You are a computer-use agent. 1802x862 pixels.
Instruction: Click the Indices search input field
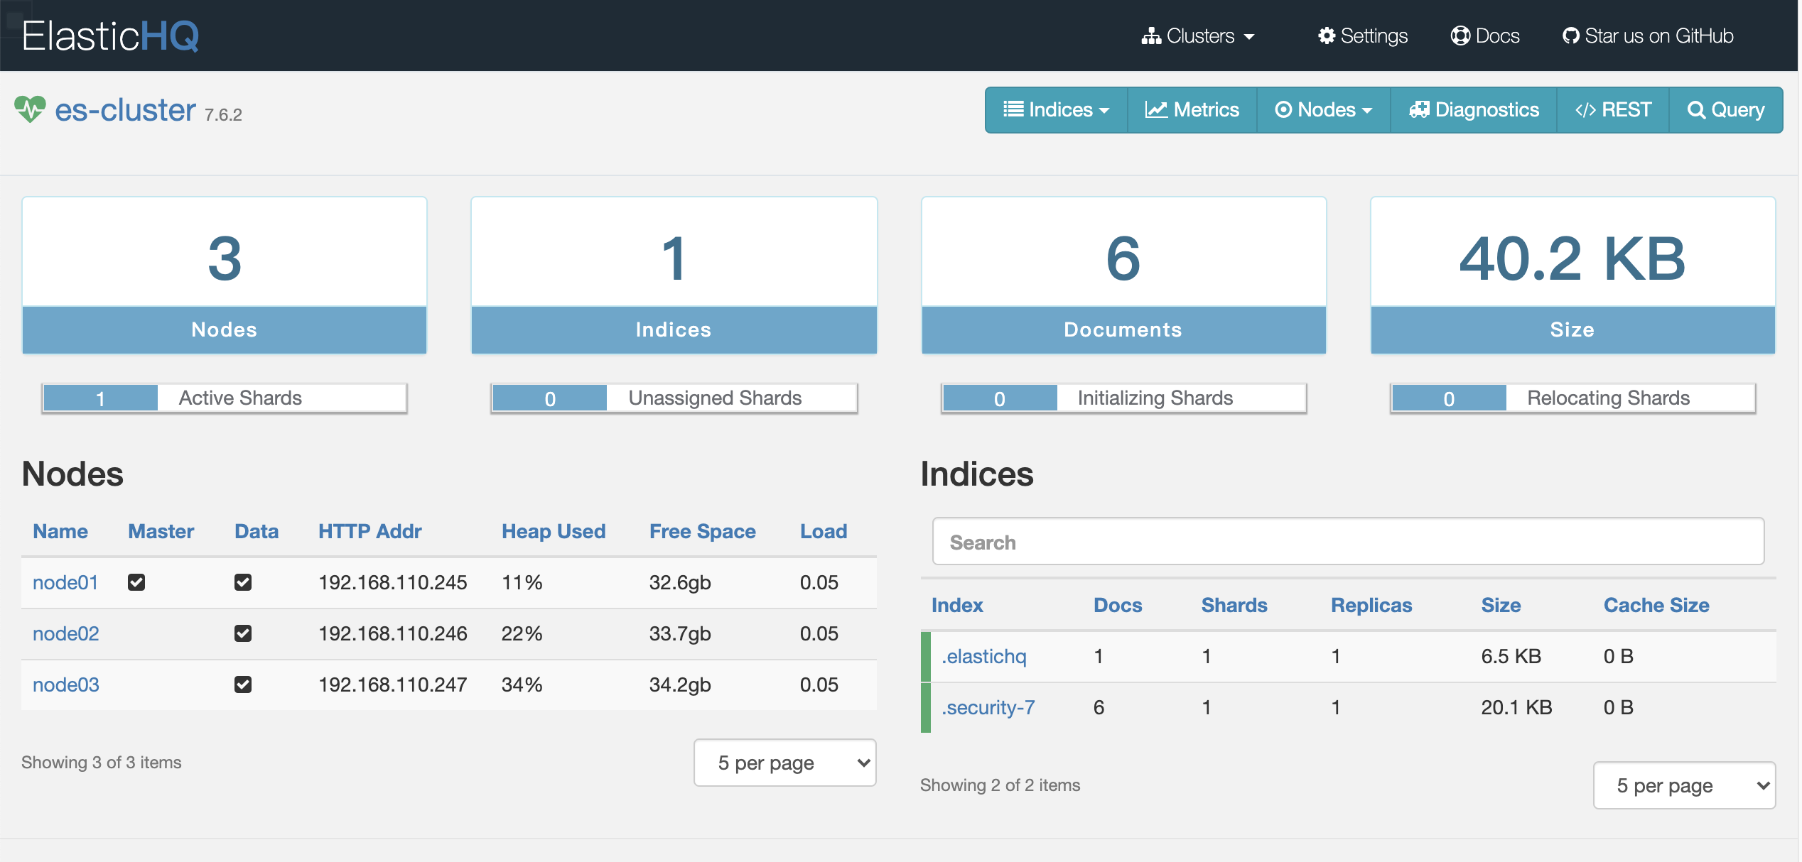[1347, 542]
